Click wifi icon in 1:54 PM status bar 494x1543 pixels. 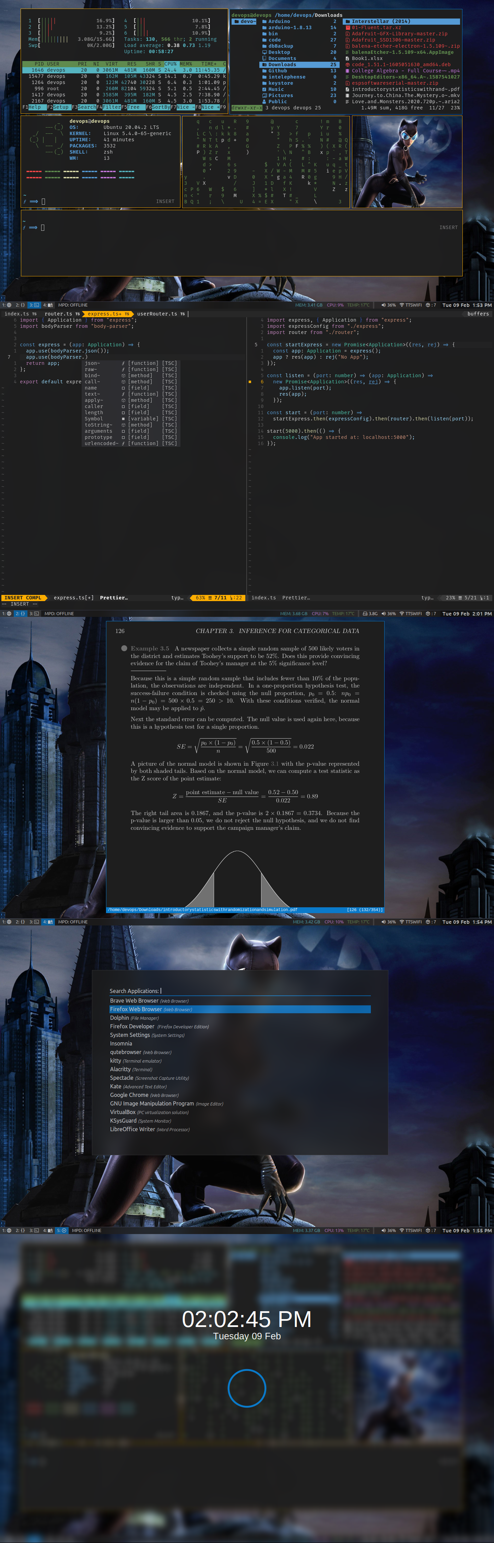(x=402, y=922)
